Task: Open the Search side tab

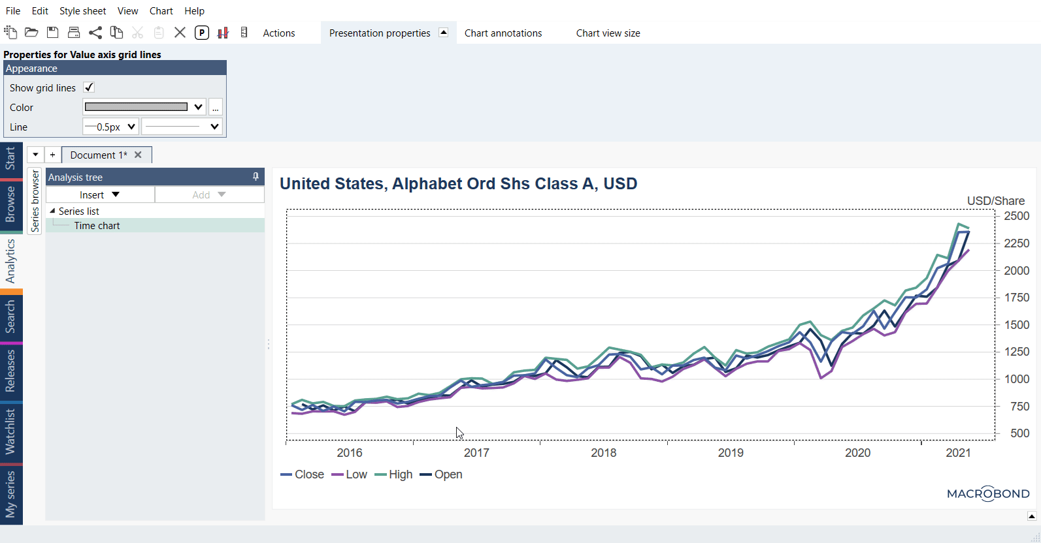Action: click(10, 317)
